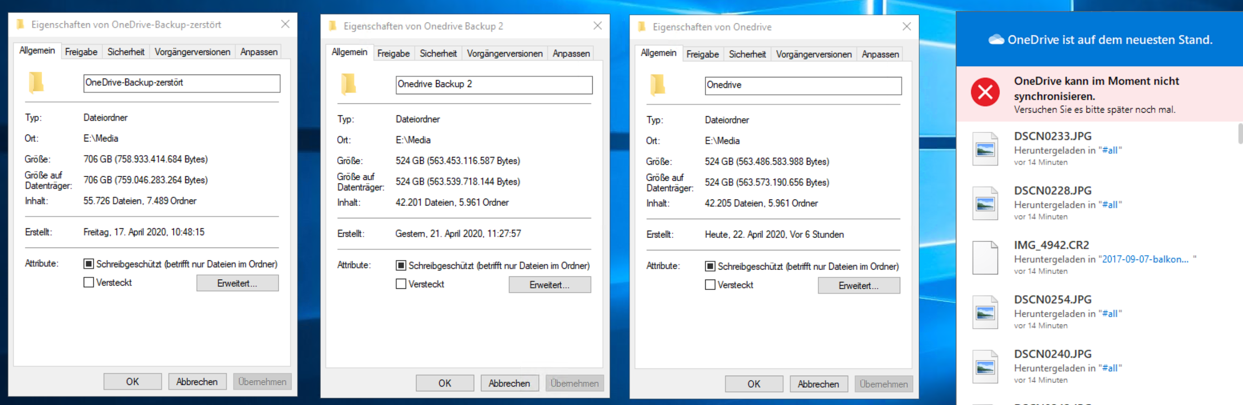Click name field containing Onedrive
The width and height of the screenshot is (1243, 405).
tap(803, 86)
